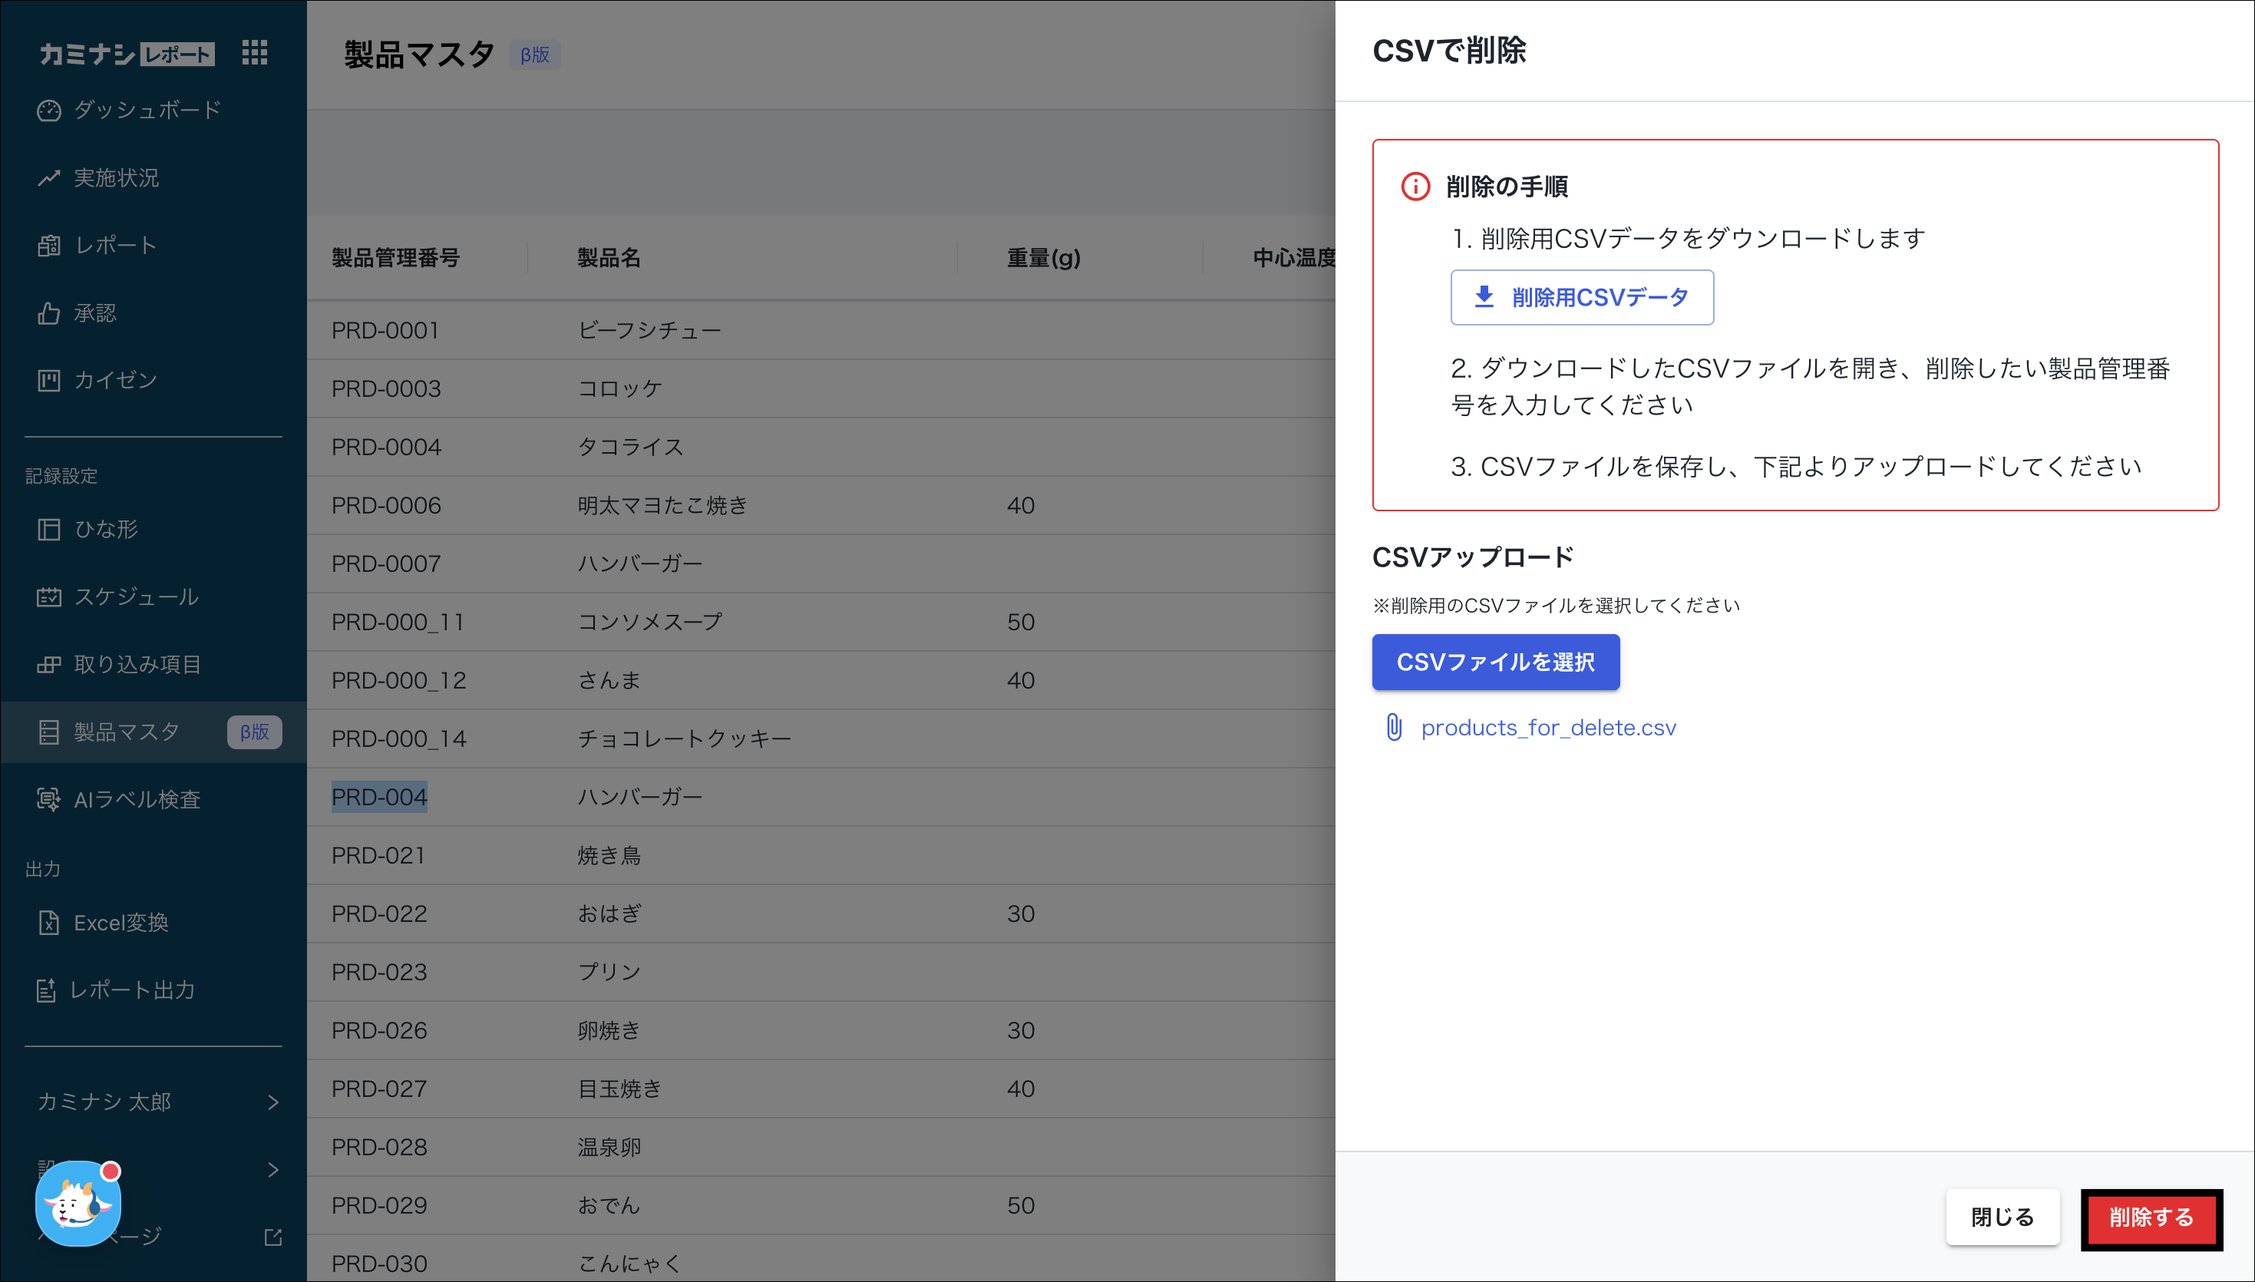Open the 取り込み項目 menu item
Screen dimensions: 2255x1282
[x=137, y=665]
